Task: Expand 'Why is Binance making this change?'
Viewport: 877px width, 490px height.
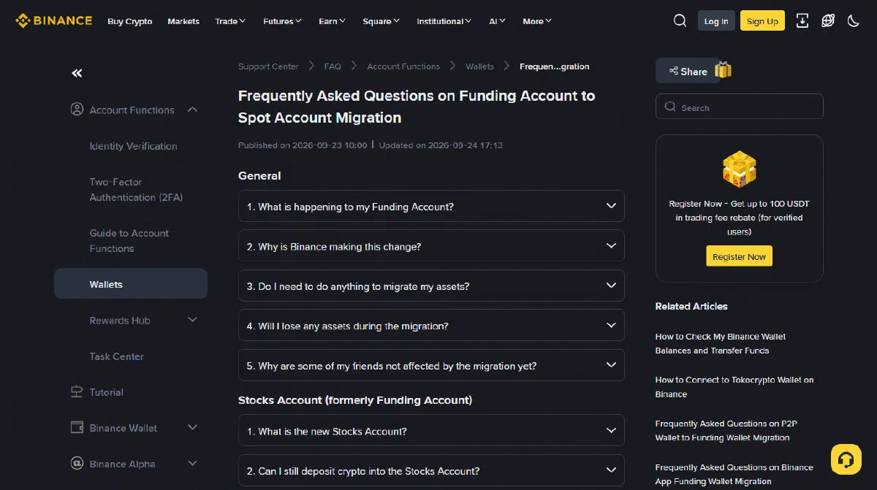Action: 431,246
